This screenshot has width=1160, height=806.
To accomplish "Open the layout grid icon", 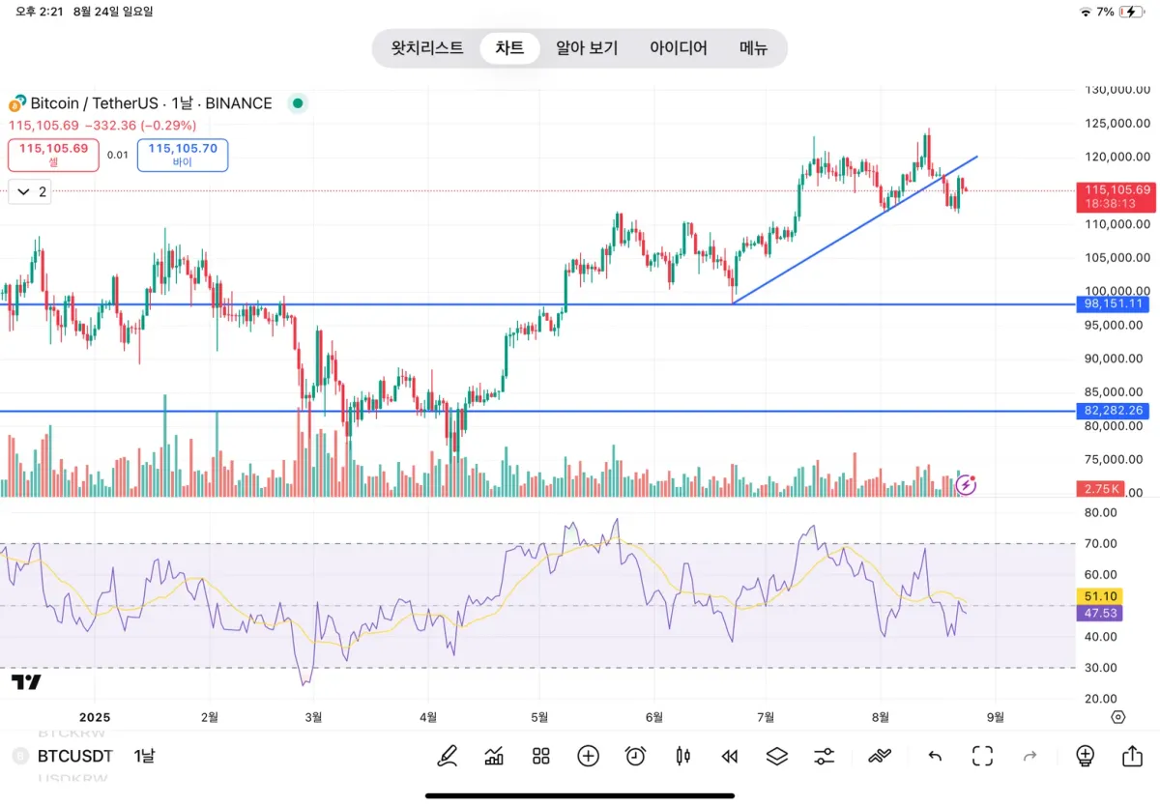I will pyautogui.click(x=541, y=756).
